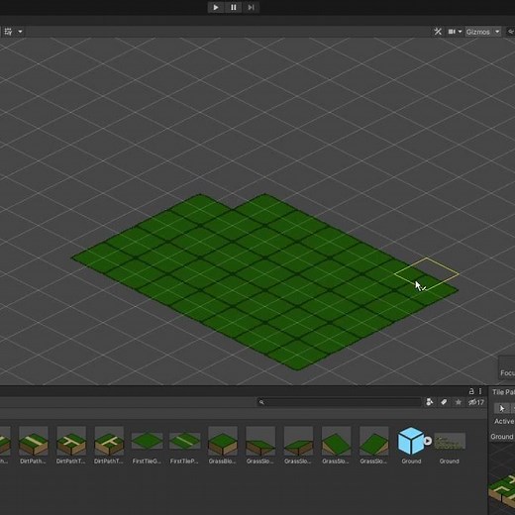The image size is (515, 515).
Task: Select the first DirtPathT tile asset
Action: point(71,445)
